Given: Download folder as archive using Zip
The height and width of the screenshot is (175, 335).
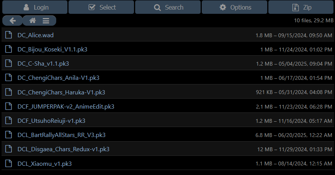Looking at the screenshot, I should click(x=301, y=7).
